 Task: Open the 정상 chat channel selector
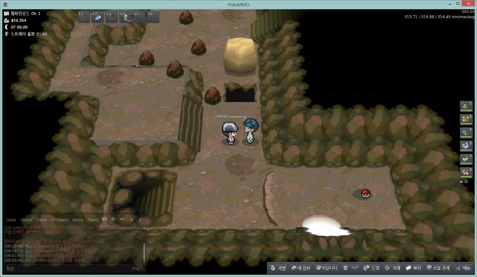coord(10,269)
